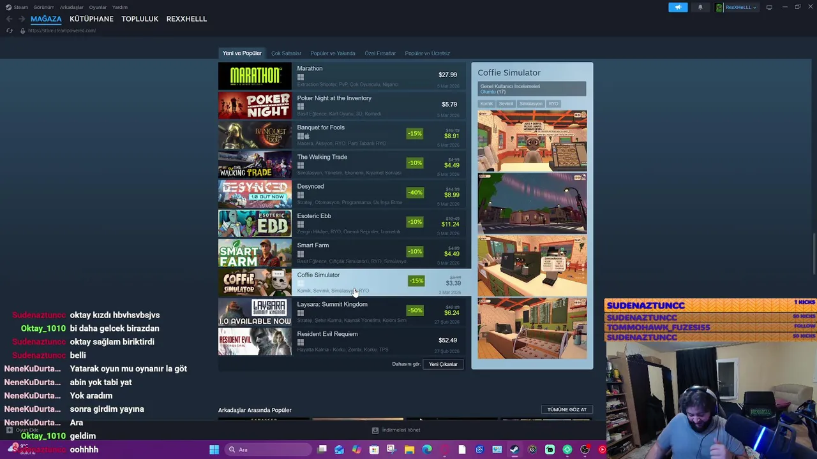Screen dimensions: 817x459
Task: Open the Yardım menu
Action: [x=120, y=7]
